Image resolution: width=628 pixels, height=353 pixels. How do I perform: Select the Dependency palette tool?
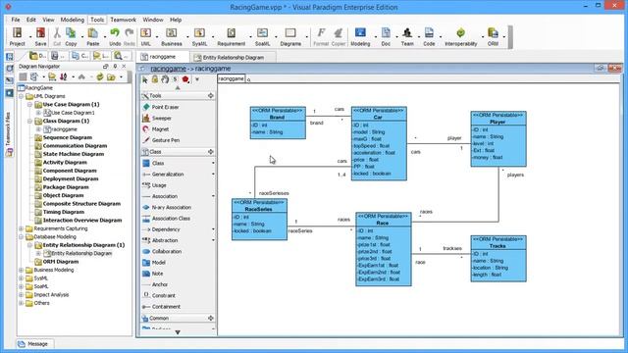tap(161, 229)
